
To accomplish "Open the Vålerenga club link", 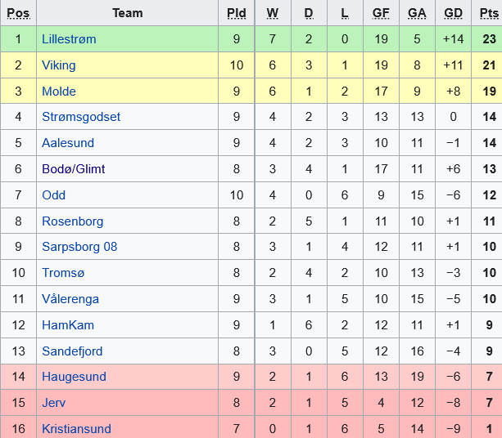I will [70, 299].
